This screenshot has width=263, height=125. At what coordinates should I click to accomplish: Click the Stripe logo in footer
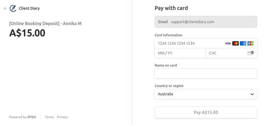[x=32, y=117]
